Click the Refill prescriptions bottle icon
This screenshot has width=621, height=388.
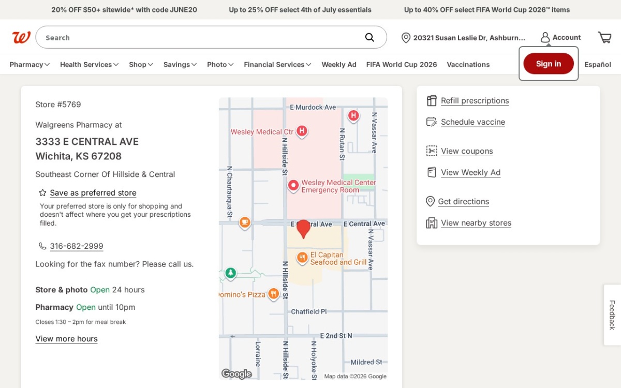tap(432, 100)
